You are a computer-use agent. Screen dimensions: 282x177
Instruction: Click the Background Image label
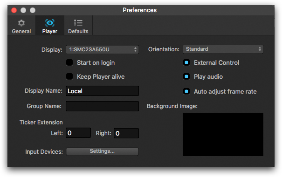(x=172, y=106)
